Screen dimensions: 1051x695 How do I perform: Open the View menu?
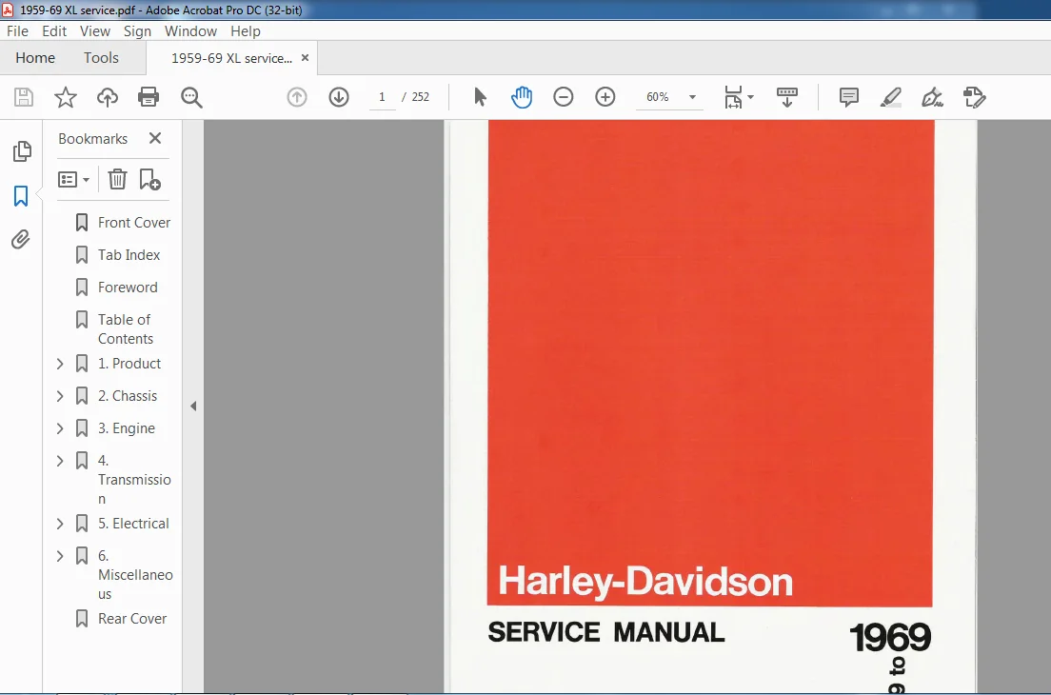[95, 31]
